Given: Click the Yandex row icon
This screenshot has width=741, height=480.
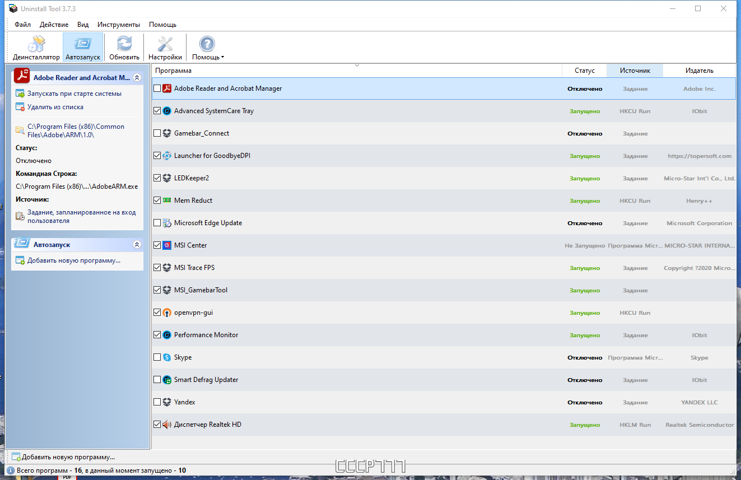Looking at the screenshot, I should [x=166, y=402].
